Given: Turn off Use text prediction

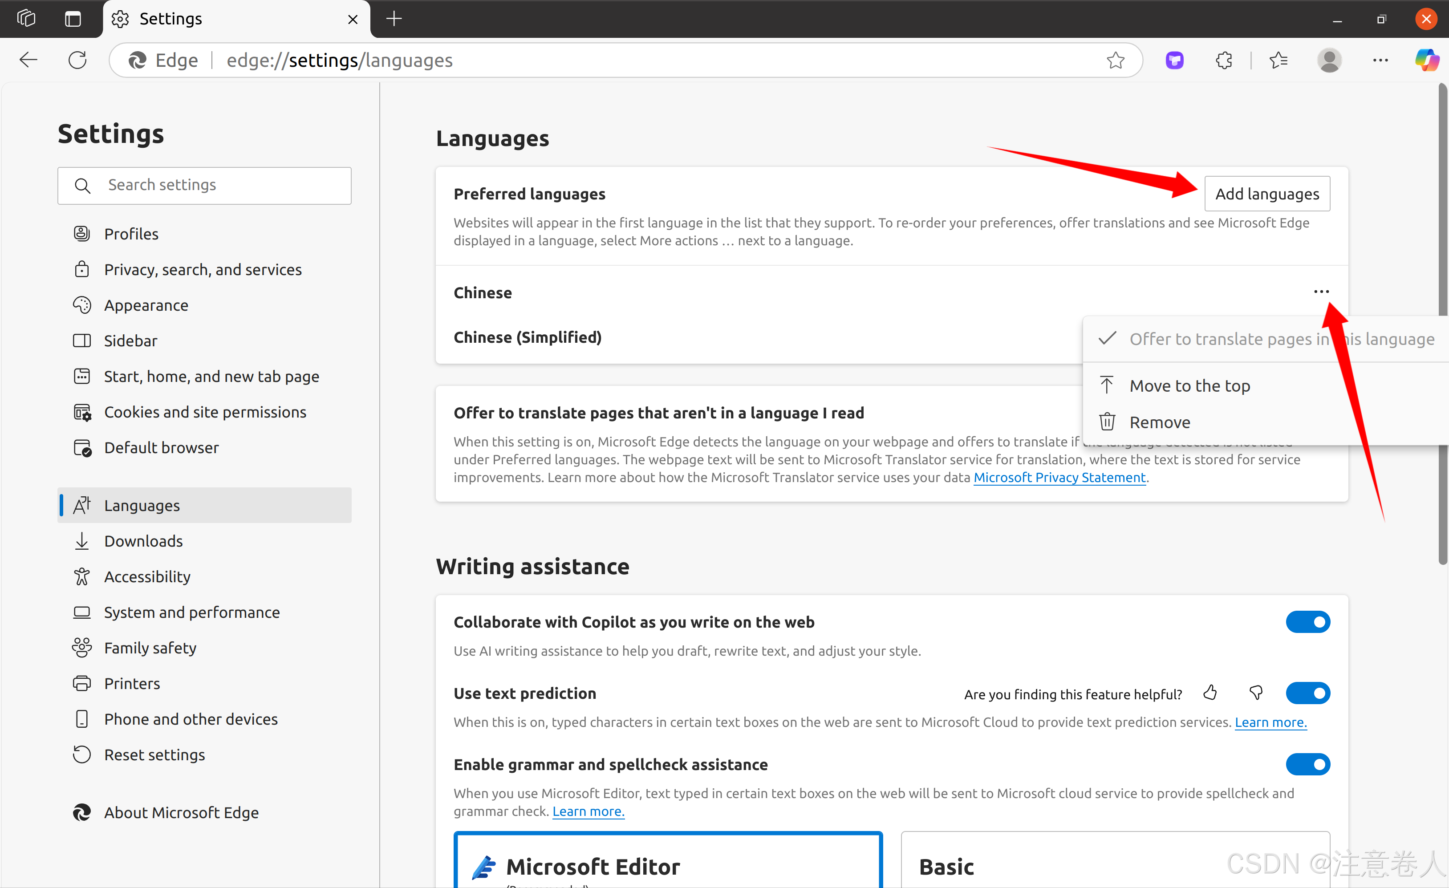Looking at the screenshot, I should [1307, 693].
